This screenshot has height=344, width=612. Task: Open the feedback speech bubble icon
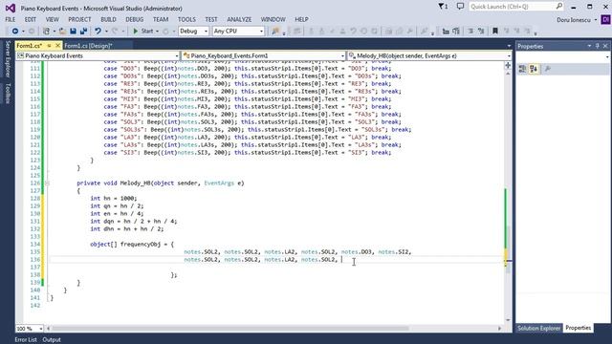(x=460, y=7)
